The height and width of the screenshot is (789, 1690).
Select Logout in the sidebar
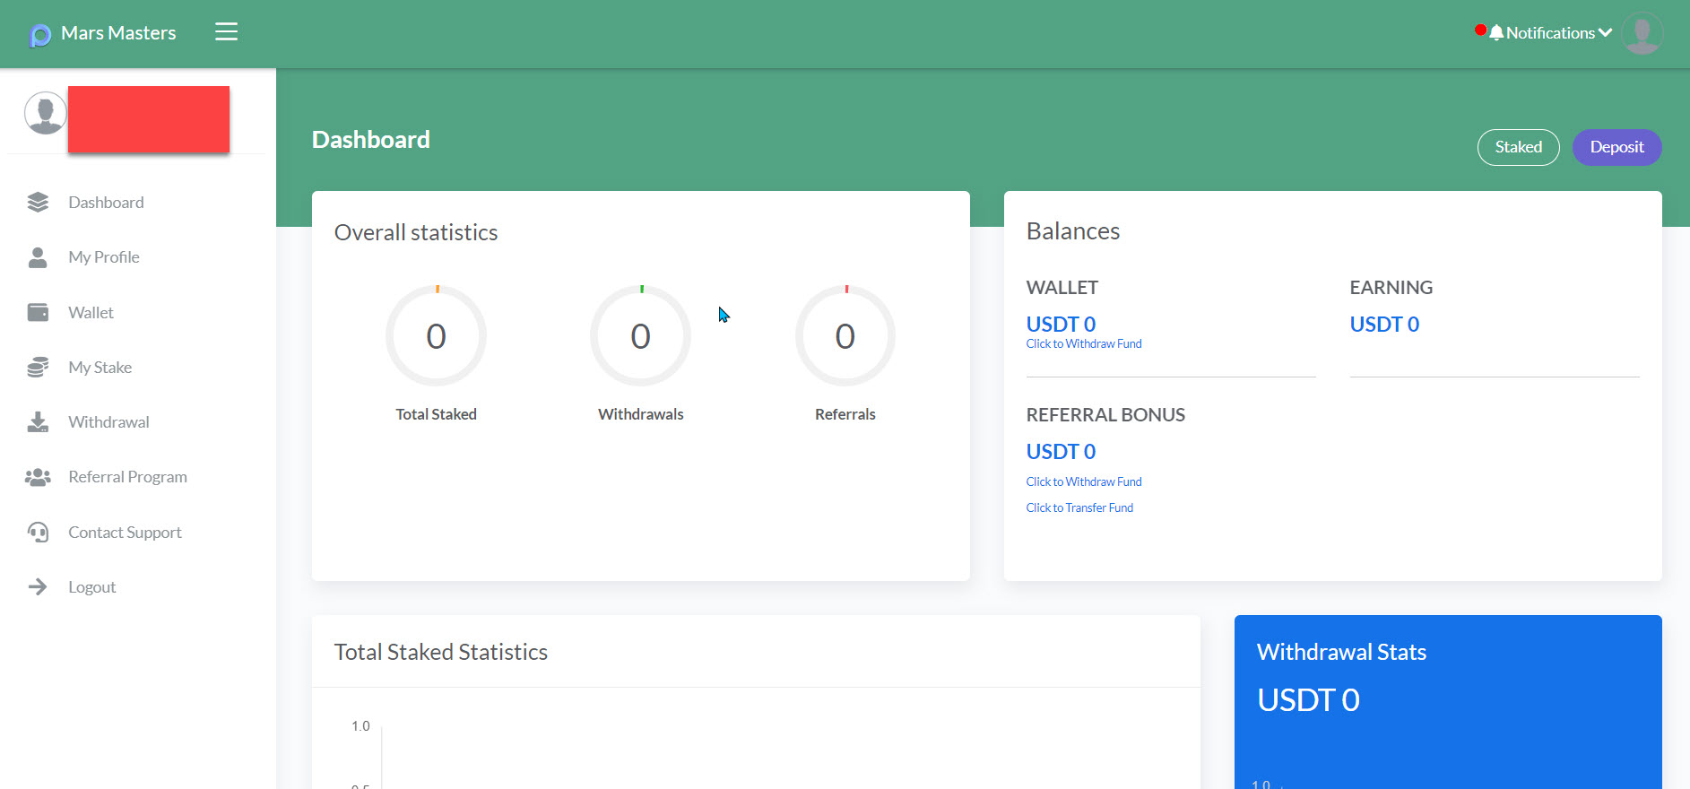(x=91, y=587)
